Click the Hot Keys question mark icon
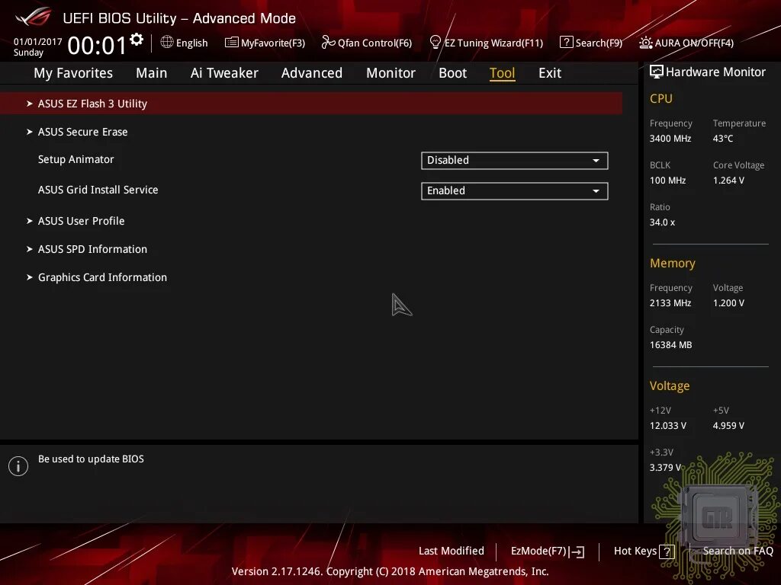Screen dimensions: 781x585 coord(667,551)
